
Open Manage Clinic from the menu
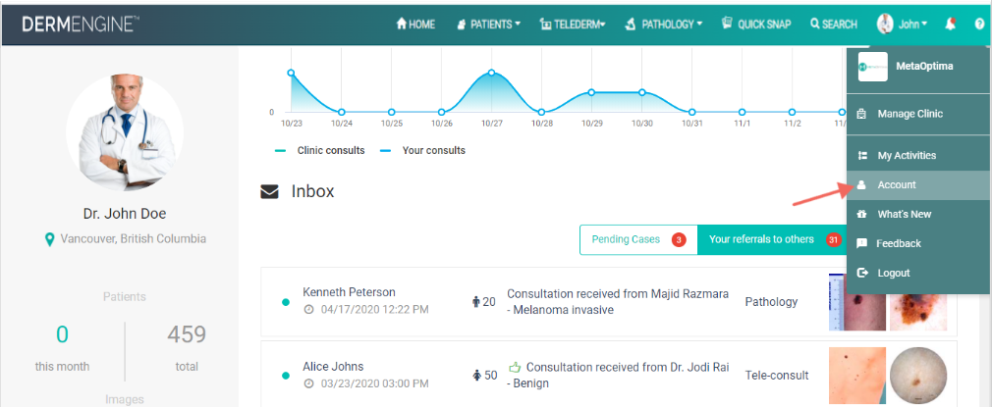click(918, 115)
